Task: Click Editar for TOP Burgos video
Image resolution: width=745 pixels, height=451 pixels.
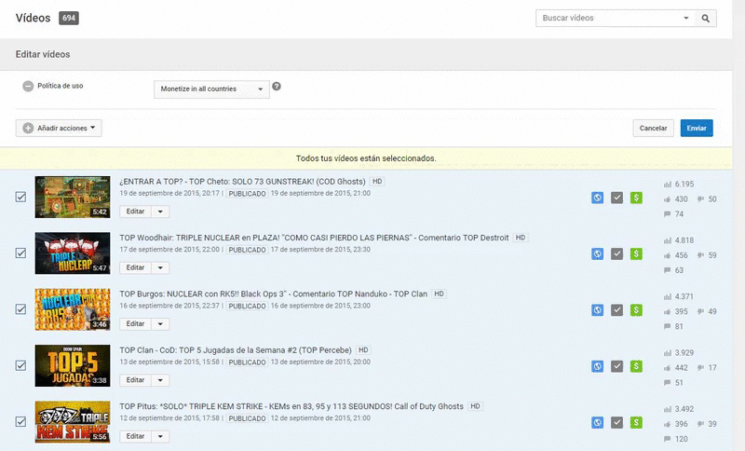Action: pos(135,323)
